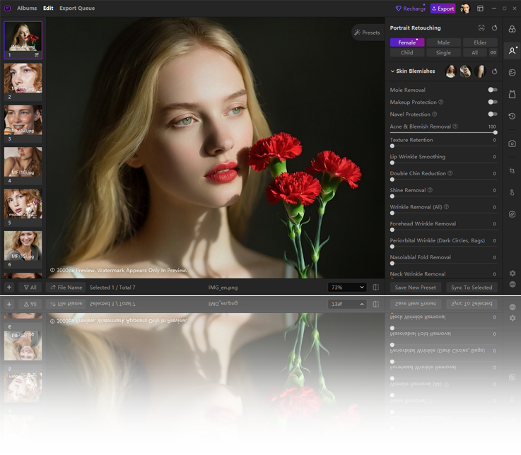Image resolution: width=521 pixels, height=455 pixels.
Task: Click the camera snapshot sidebar icon
Action: (512, 143)
